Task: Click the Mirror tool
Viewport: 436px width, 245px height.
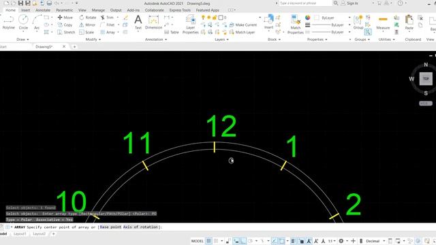Action: point(87,24)
